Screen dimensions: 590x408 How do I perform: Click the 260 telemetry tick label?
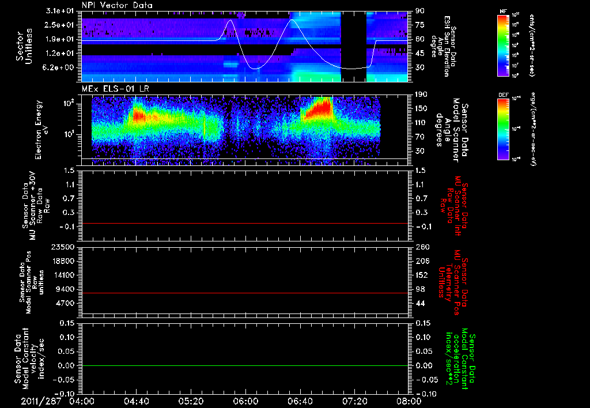click(x=422, y=247)
